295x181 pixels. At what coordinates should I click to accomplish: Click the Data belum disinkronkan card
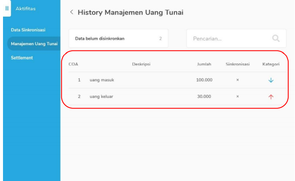coord(118,38)
